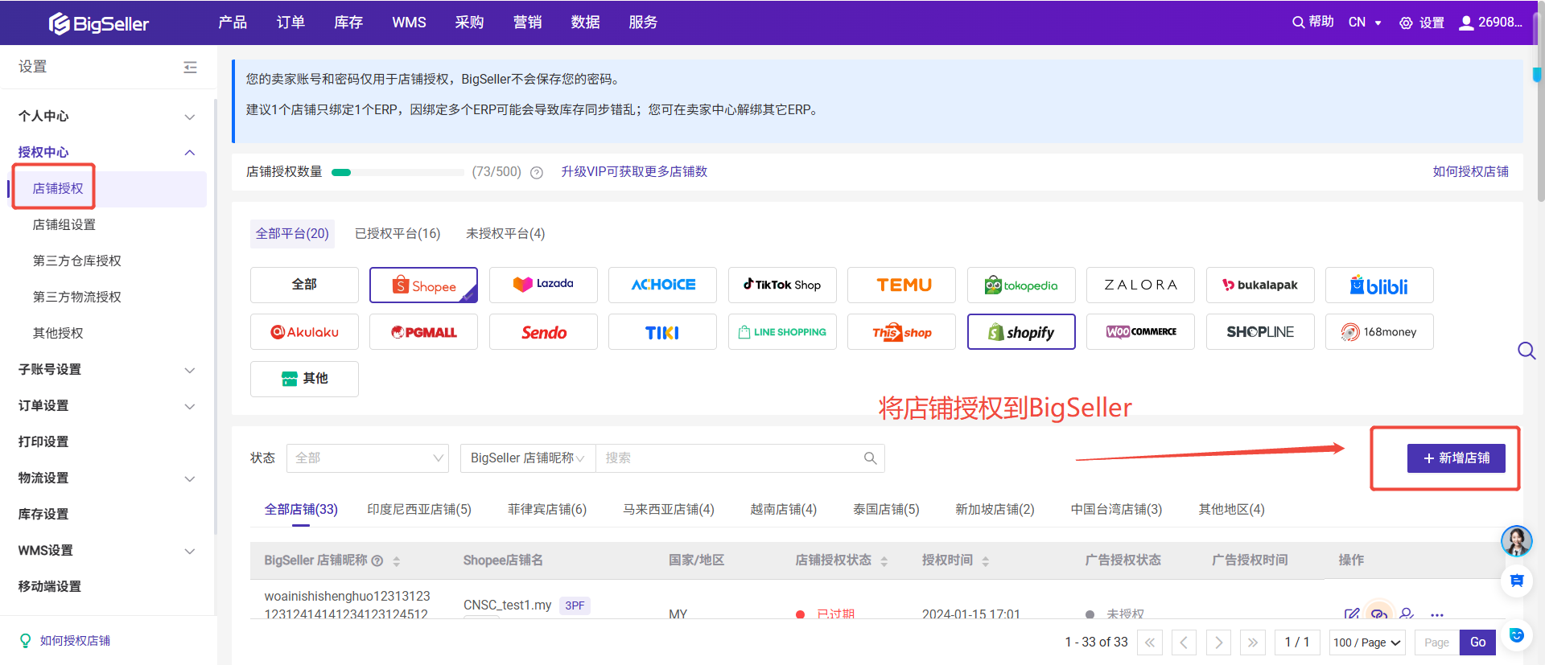1545x665 pixels.
Task: Open the customer service avatar chat
Action: (x=1516, y=541)
